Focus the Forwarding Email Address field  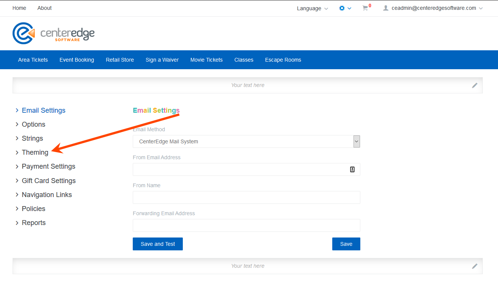coord(246,225)
